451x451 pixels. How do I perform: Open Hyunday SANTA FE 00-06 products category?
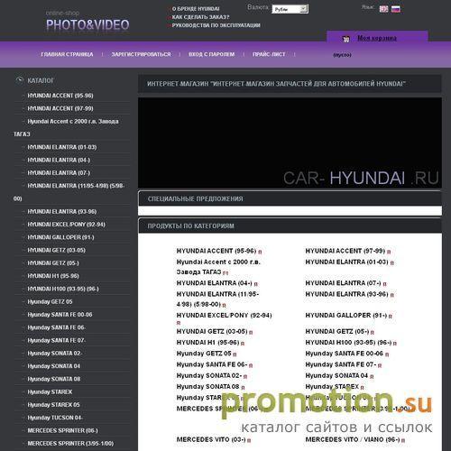tap(345, 354)
